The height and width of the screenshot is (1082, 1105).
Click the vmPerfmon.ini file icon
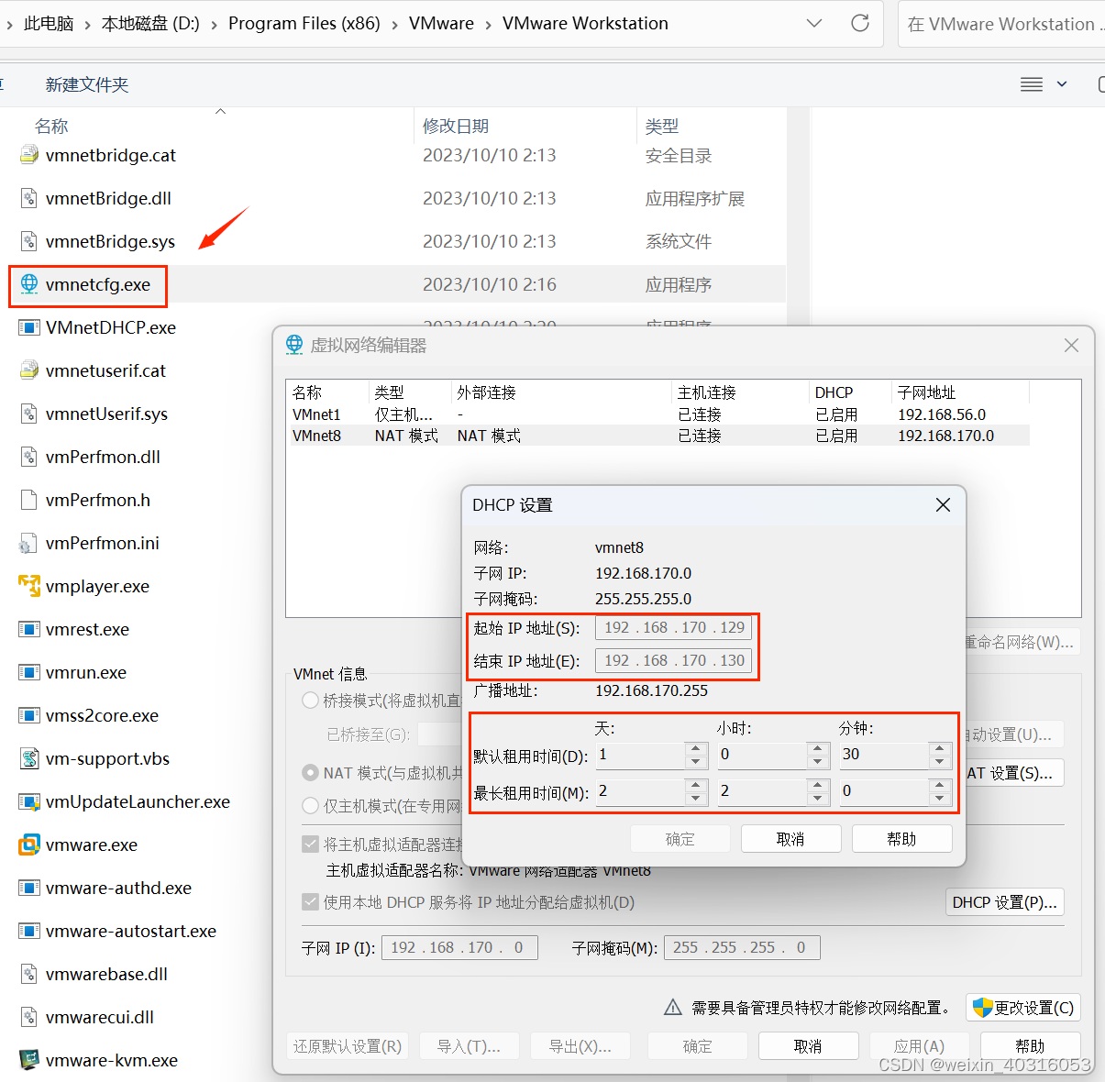[x=29, y=543]
